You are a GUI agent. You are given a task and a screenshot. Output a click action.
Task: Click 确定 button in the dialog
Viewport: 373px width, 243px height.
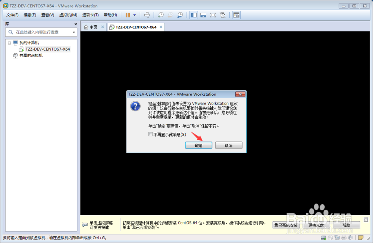(x=198, y=146)
